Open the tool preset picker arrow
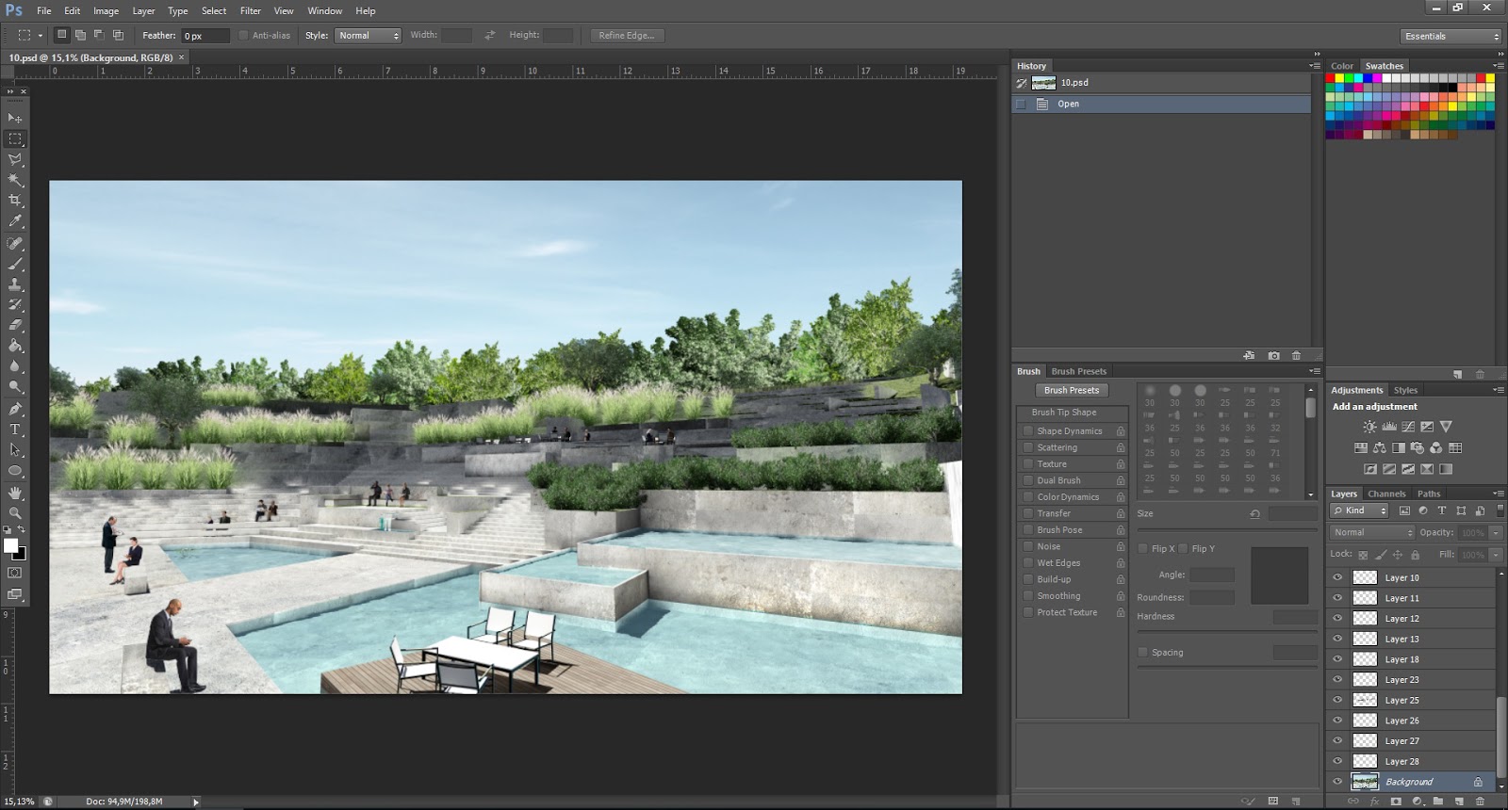This screenshot has width=1508, height=810. click(x=41, y=36)
